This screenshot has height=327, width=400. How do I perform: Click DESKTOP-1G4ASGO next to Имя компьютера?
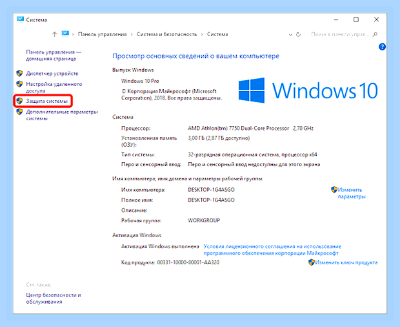[211, 190]
